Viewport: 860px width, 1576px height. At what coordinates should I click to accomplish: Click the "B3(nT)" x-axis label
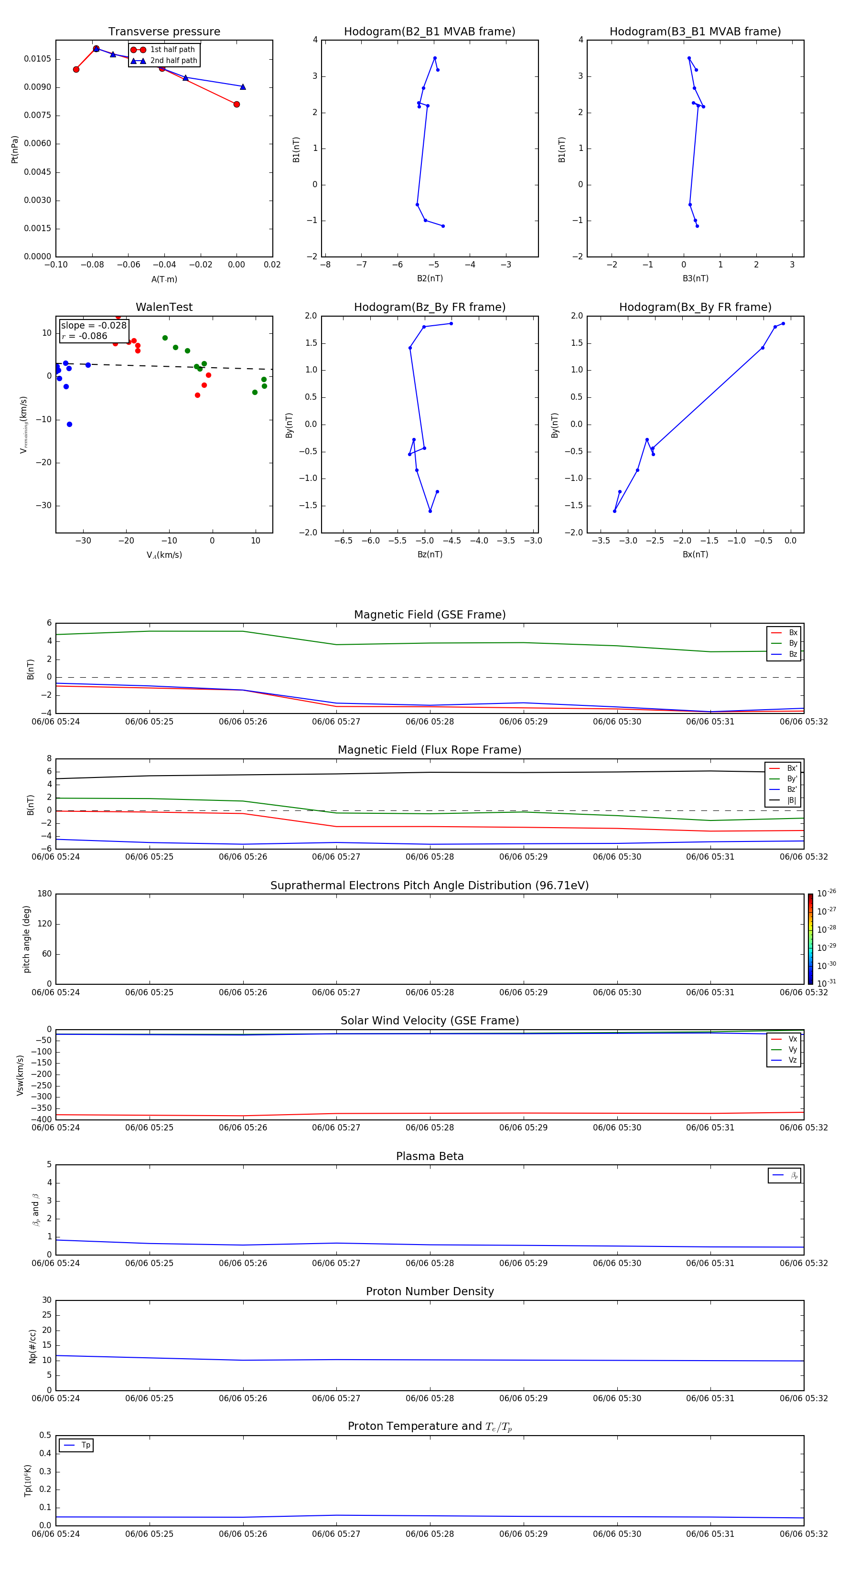[x=695, y=279]
